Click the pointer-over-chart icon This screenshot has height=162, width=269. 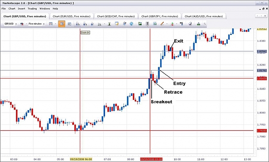click(x=92, y=24)
